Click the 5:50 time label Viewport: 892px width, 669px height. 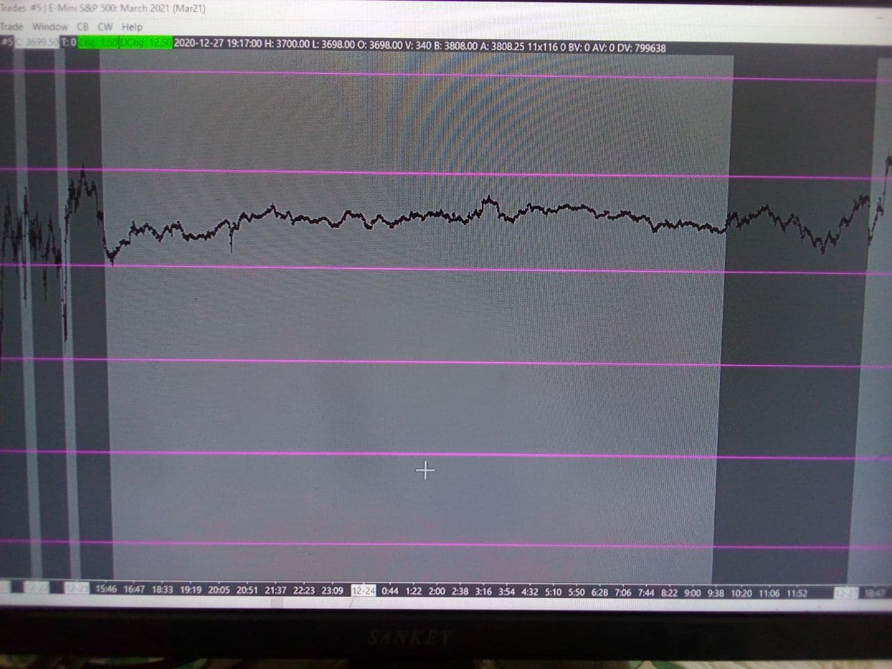(x=576, y=592)
